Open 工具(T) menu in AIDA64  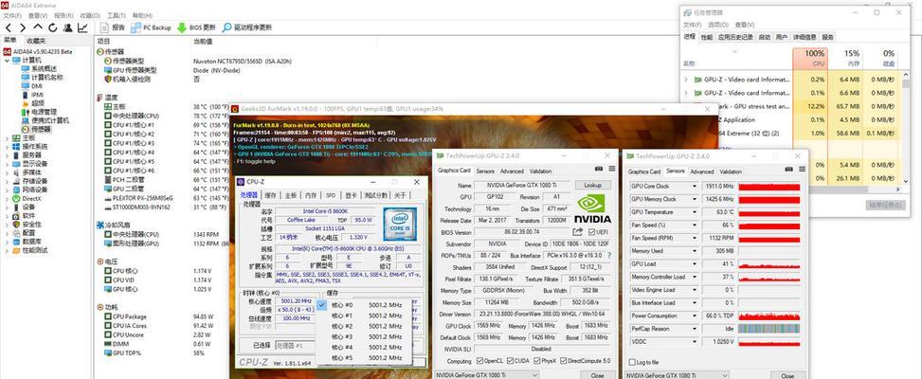coord(117,15)
